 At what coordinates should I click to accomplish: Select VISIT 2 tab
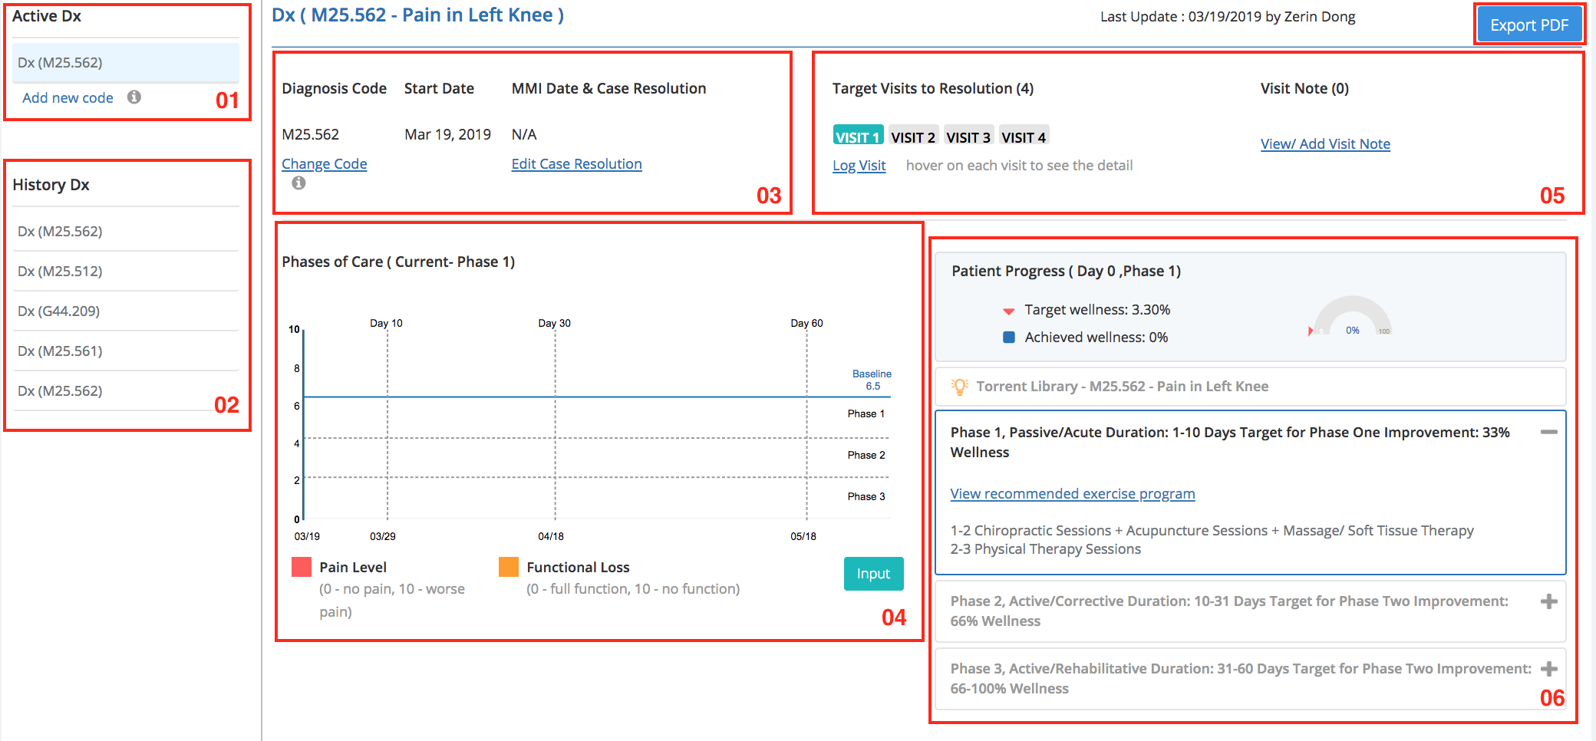(x=913, y=136)
